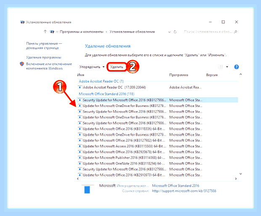Click the view layout icon in toolbar
Screen dimensions: 261x216
pyautogui.click(x=221, y=67)
